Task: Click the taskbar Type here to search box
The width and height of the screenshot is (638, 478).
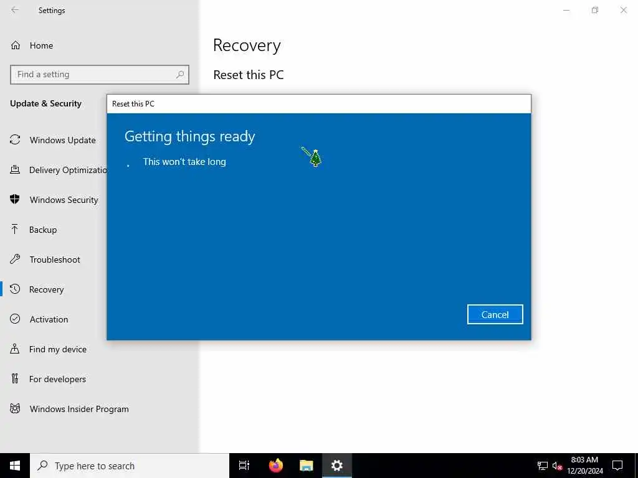Action: (130, 466)
